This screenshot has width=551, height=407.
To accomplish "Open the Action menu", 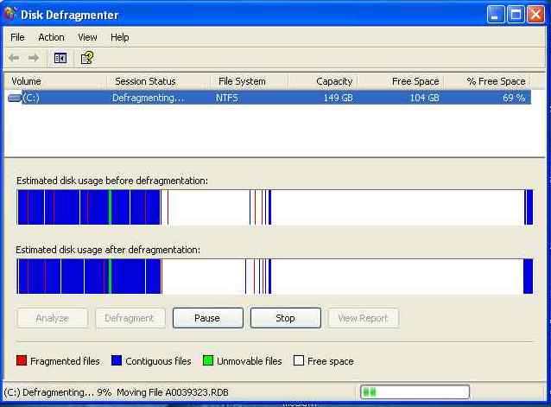I will click(51, 37).
